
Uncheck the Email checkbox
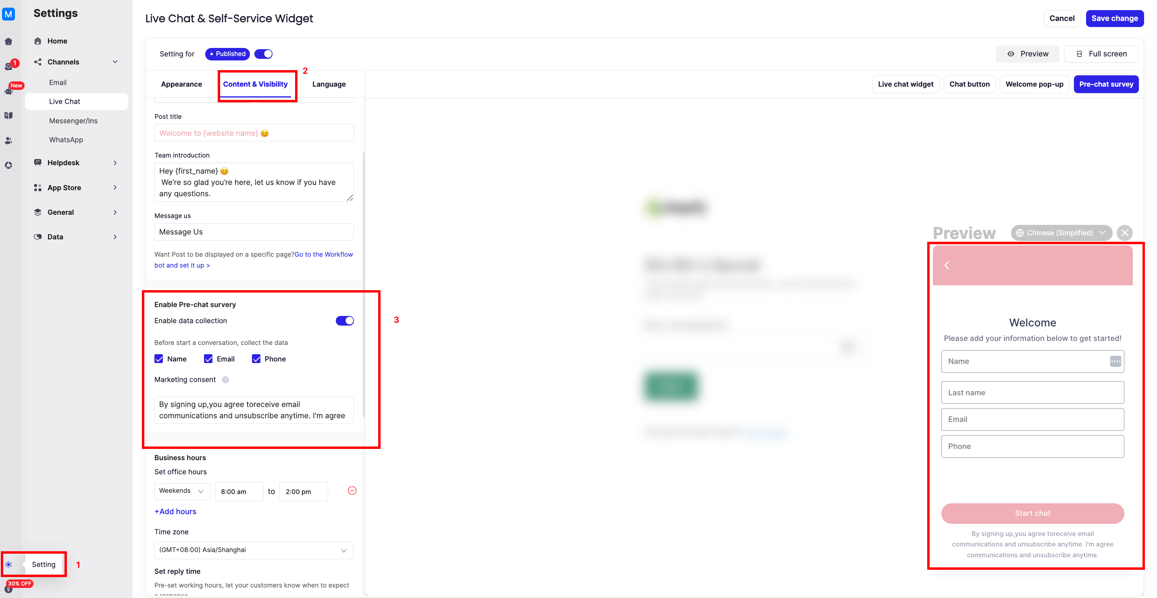coord(208,359)
